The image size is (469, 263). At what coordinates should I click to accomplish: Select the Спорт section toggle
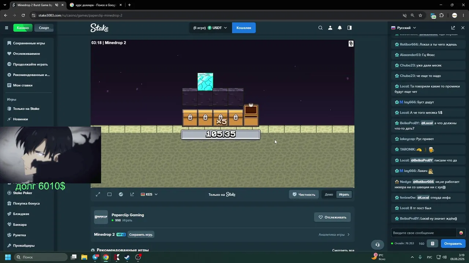(x=44, y=28)
